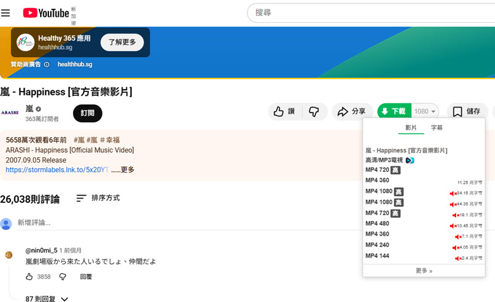Switch to the 影片 tab
Image resolution: width=495 pixels, height=302 pixels.
coord(411,127)
